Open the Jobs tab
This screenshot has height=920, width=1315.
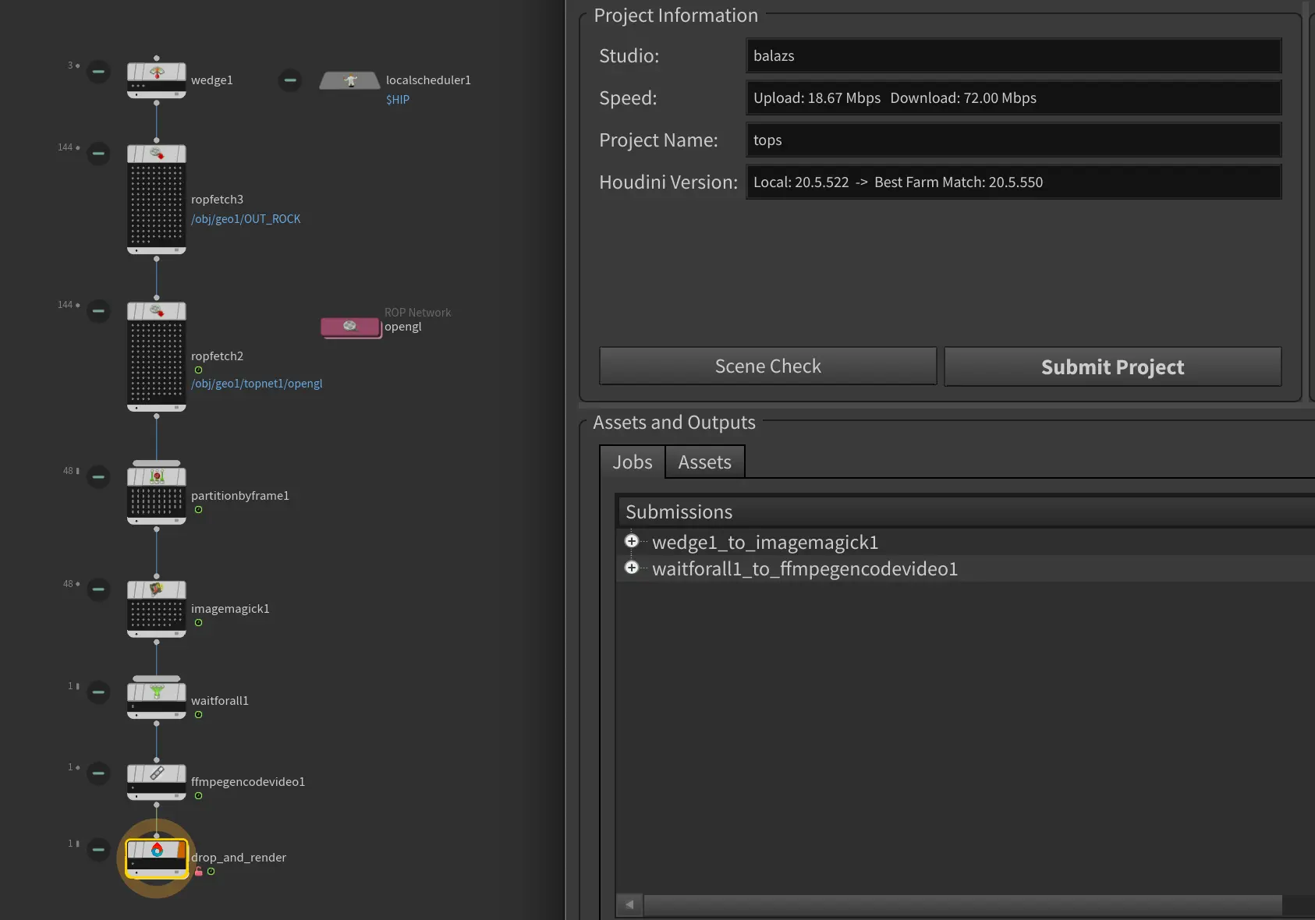pyautogui.click(x=632, y=462)
